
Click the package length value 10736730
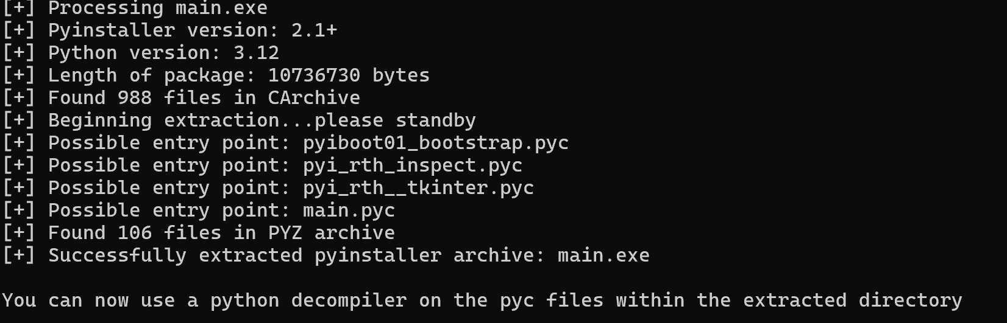[x=314, y=75]
